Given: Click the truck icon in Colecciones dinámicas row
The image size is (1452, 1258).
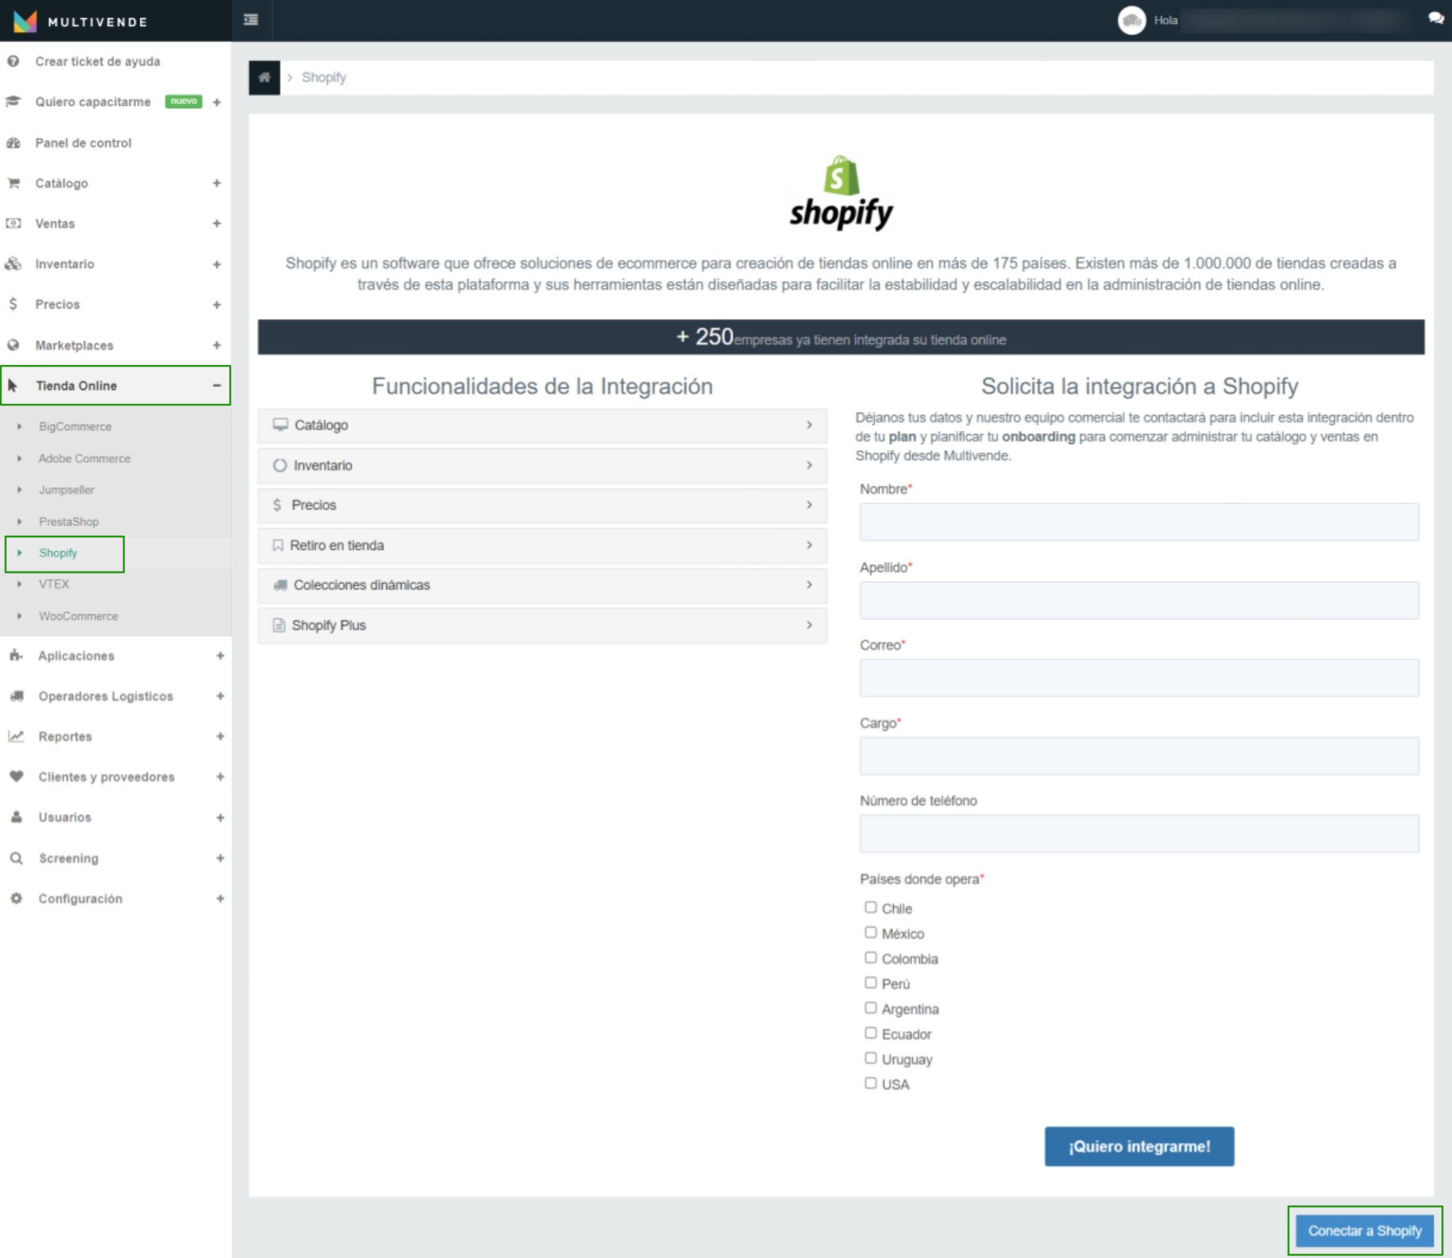Looking at the screenshot, I should 280,585.
